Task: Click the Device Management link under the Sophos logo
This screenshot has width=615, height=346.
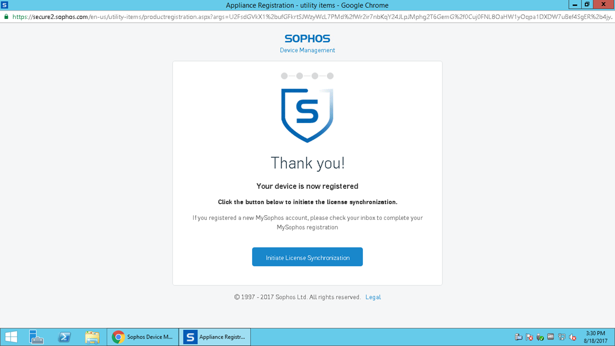Action: pos(307,50)
